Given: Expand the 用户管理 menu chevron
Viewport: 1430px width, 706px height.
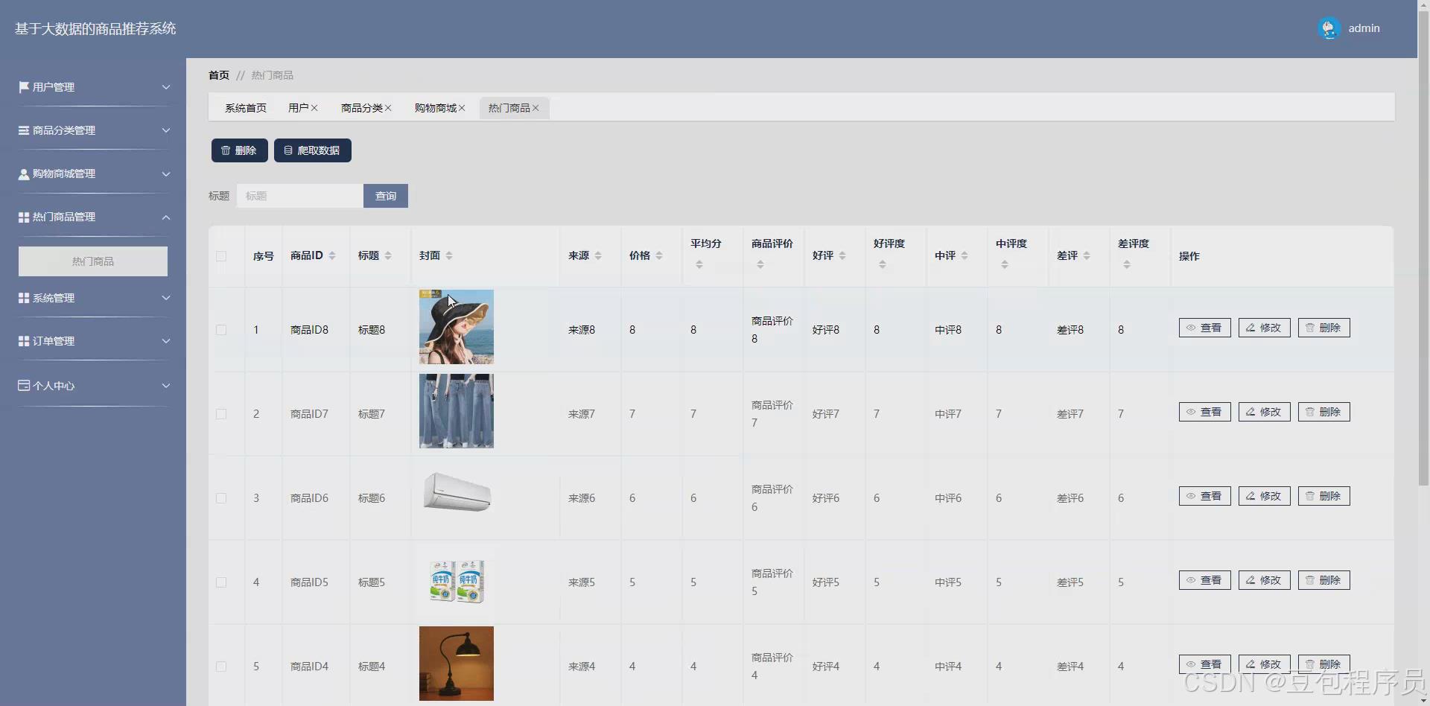Looking at the screenshot, I should [x=166, y=87].
